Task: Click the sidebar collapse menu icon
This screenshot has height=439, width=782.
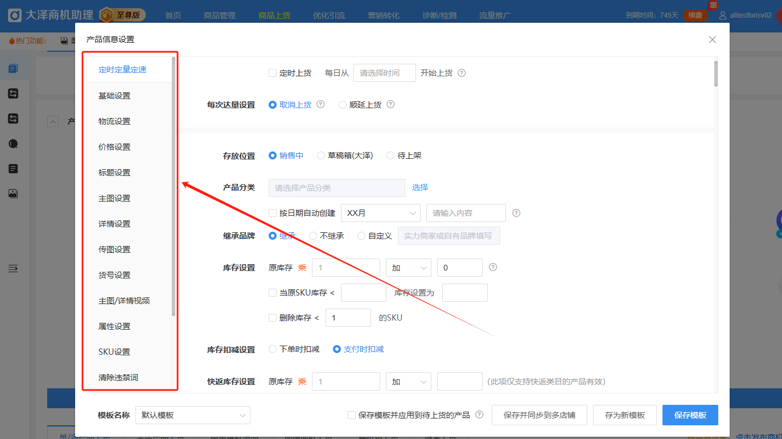Action: [13, 268]
